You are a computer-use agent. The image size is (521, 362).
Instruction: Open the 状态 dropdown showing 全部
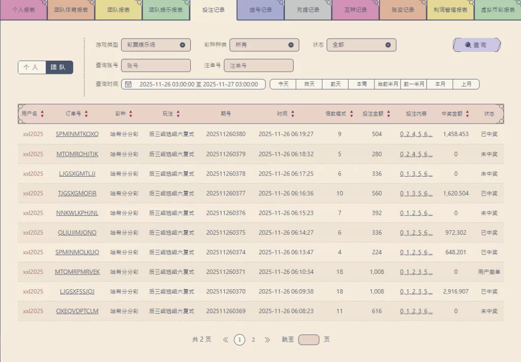coord(361,45)
